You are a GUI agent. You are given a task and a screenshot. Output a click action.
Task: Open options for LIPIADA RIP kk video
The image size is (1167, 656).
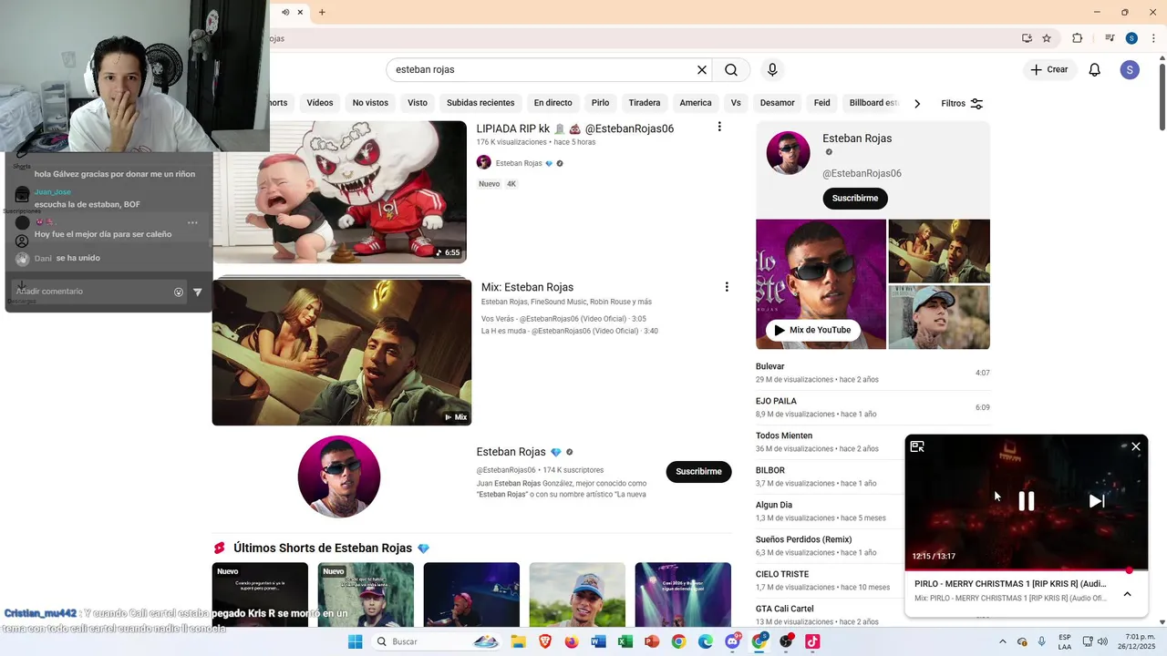719,128
